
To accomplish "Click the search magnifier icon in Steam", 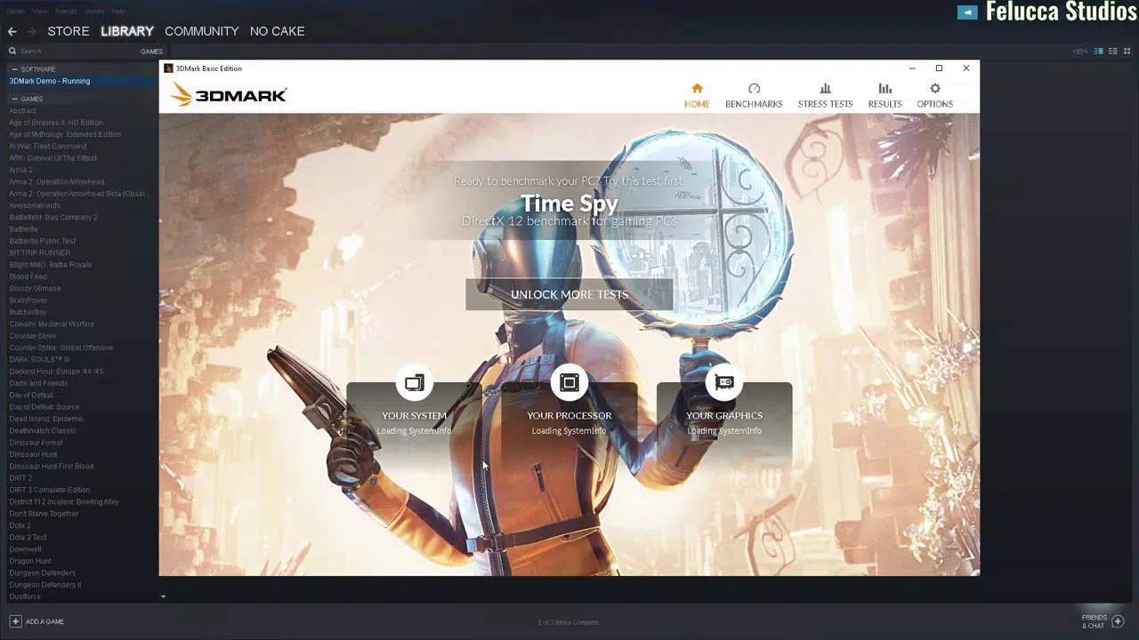I will tap(12, 52).
